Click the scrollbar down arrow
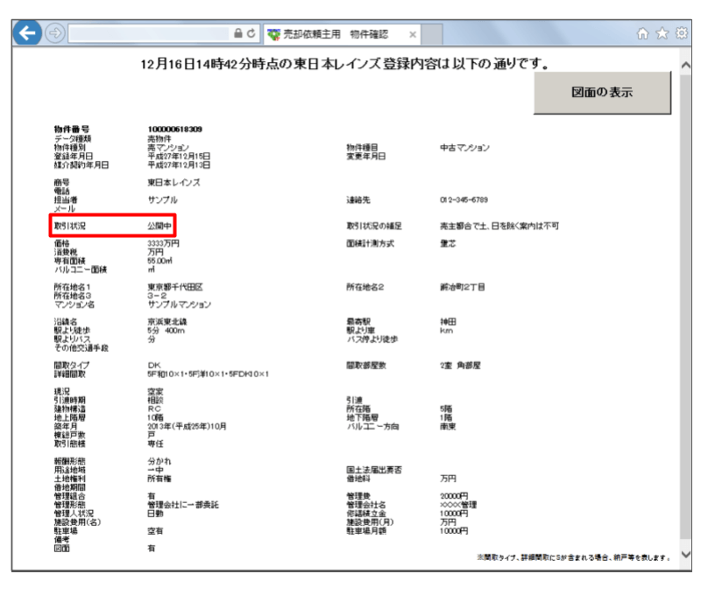 pos(685,555)
